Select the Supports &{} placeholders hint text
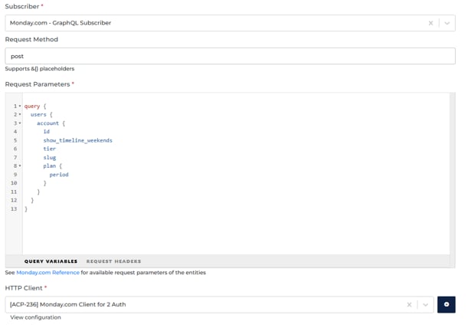 40,68
